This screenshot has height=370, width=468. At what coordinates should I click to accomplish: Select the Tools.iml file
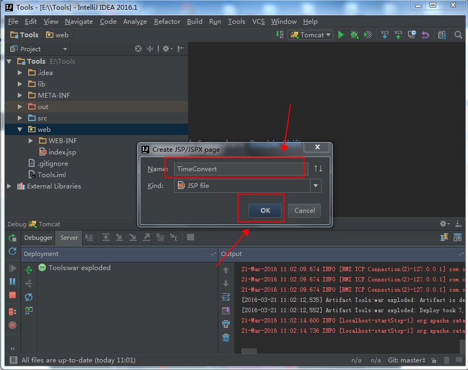(47, 174)
